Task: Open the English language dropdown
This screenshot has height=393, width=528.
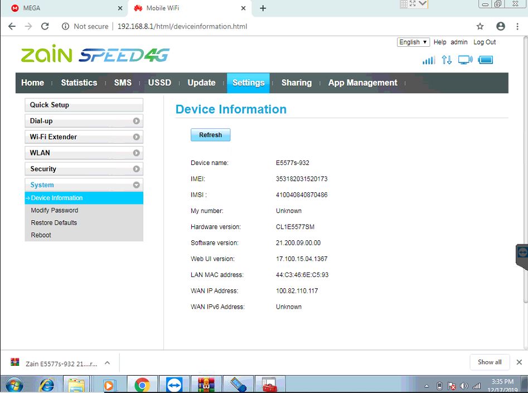Action: (x=413, y=42)
